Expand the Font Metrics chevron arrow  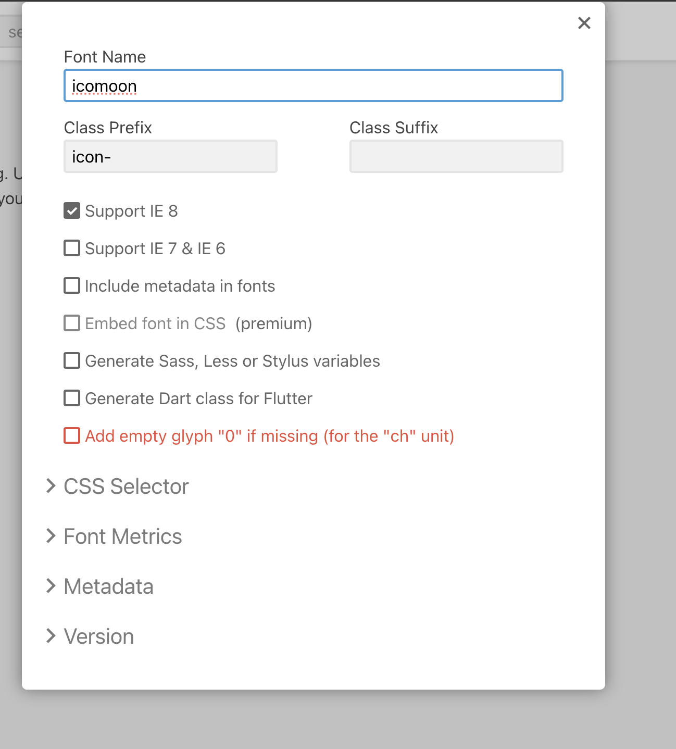click(51, 536)
